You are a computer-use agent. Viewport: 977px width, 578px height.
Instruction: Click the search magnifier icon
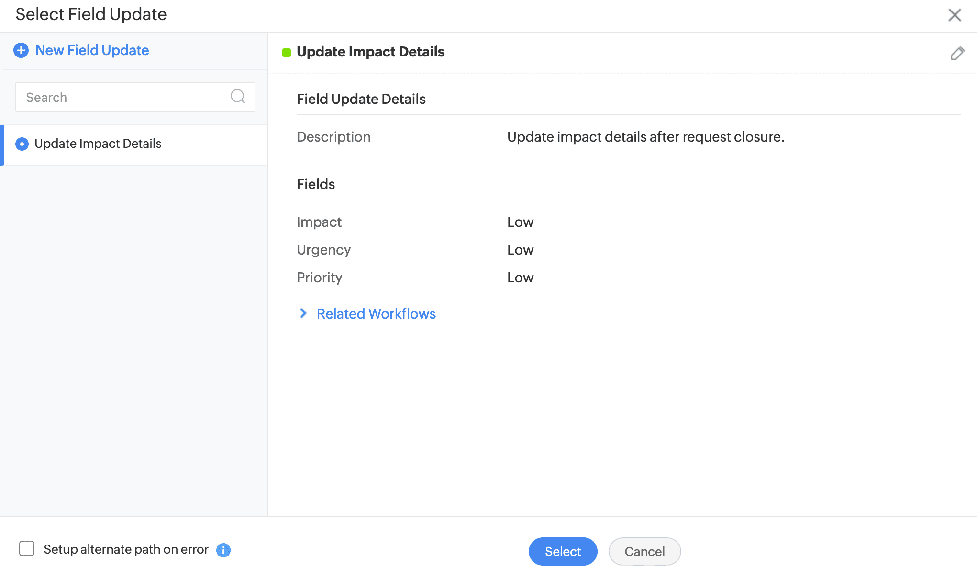(x=238, y=97)
